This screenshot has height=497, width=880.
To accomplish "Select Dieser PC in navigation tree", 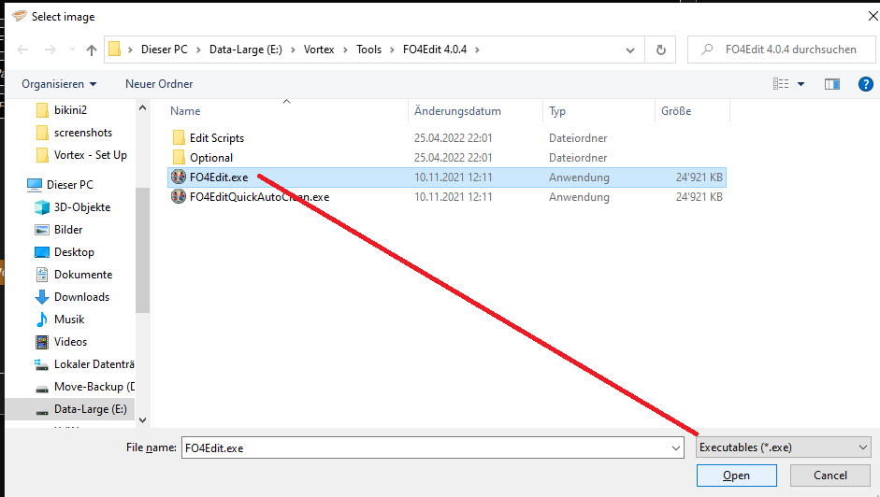I will click(69, 185).
